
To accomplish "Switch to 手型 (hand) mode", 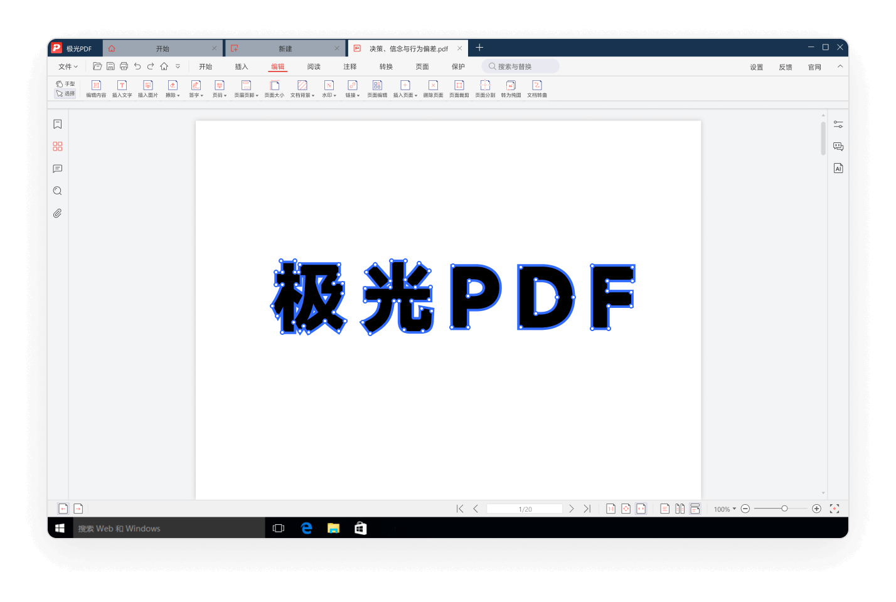I will click(65, 83).
